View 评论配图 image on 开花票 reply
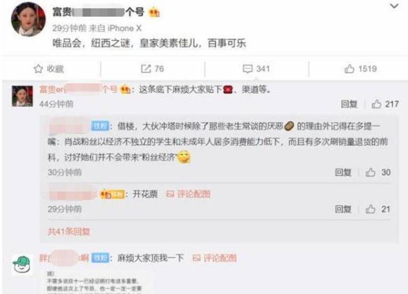 click(189, 194)
